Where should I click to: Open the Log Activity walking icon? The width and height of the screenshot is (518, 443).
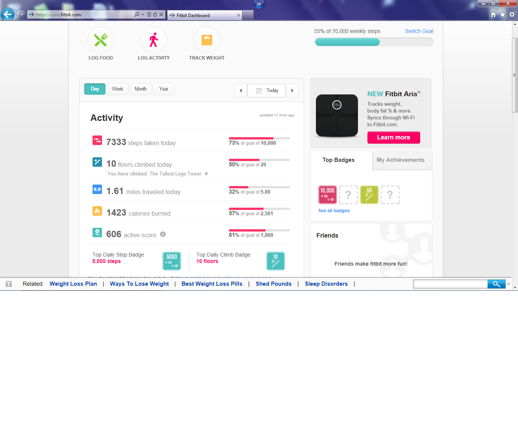click(154, 40)
